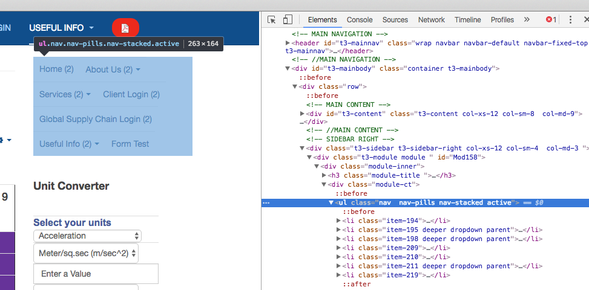Expand the li item-194 node
Image resolution: width=589 pixels, height=290 pixels.
[x=338, y=221]
